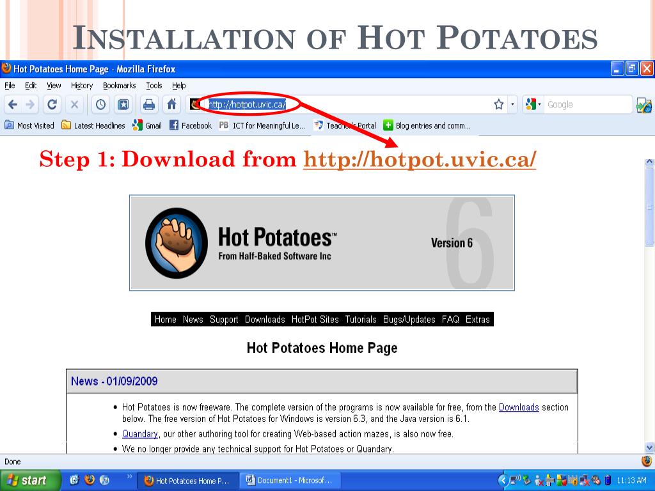This screenshot has height=491, width=655.
Task: Print the page using printer icon
Action: [x=148, y=104]
